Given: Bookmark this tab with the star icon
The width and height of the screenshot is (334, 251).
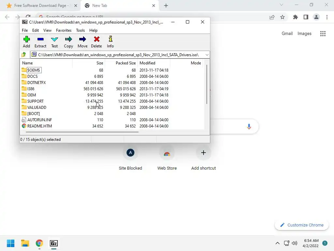Looking at the screenshot, I should pyautogui.click(x=282, y=17).
